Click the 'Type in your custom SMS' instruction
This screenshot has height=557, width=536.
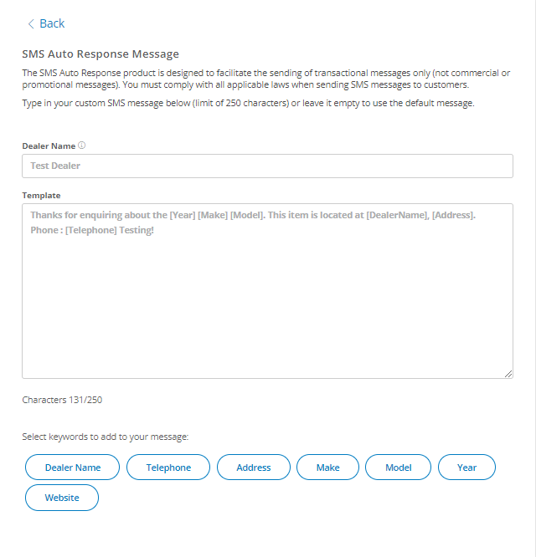pos(248,103)
